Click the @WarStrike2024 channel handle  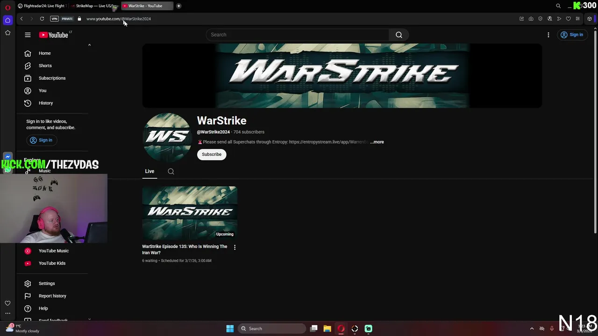coord(214,132)
